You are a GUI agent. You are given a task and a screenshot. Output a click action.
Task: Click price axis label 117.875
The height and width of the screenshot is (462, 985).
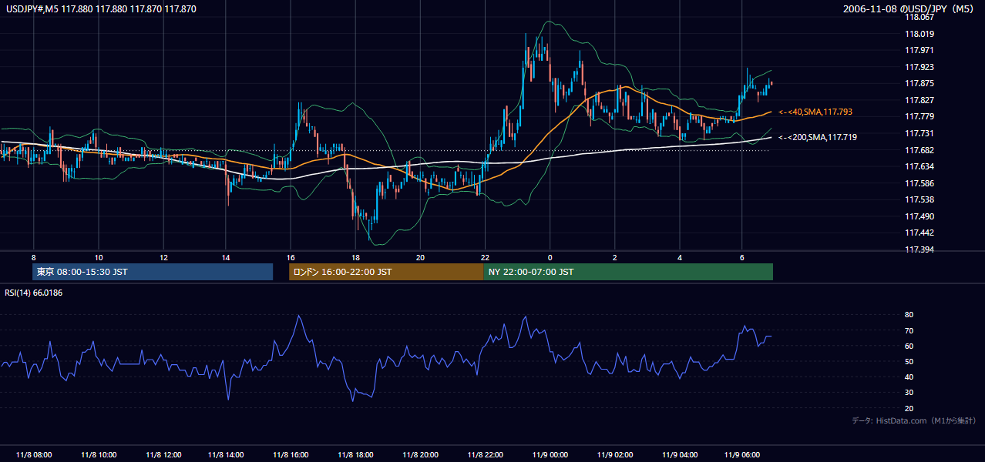click(x=919, y=83)
